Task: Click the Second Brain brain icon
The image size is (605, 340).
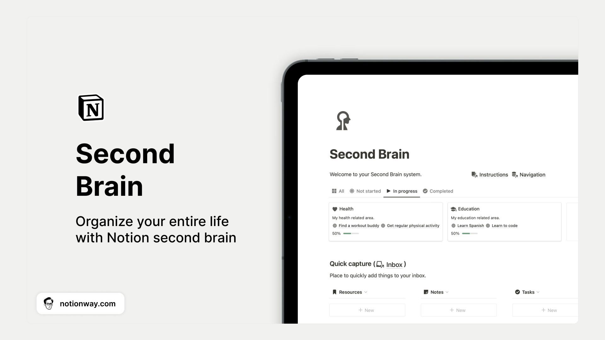Action: tap(343, 121)
